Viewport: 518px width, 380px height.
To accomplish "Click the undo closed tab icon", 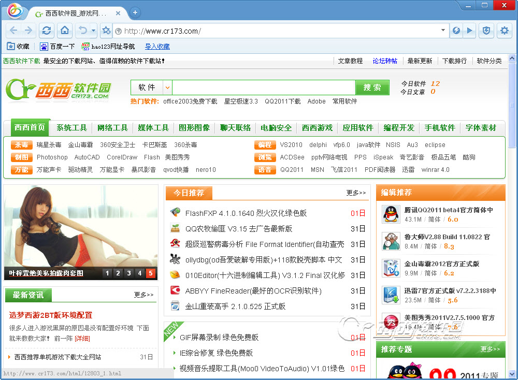I will click(82, 31).
